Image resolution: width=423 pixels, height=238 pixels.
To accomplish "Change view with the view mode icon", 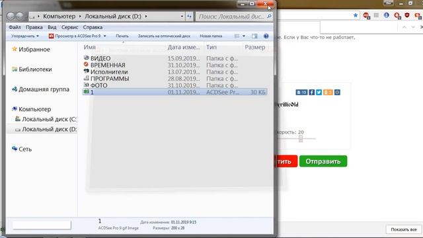I will tap(237, 36).
